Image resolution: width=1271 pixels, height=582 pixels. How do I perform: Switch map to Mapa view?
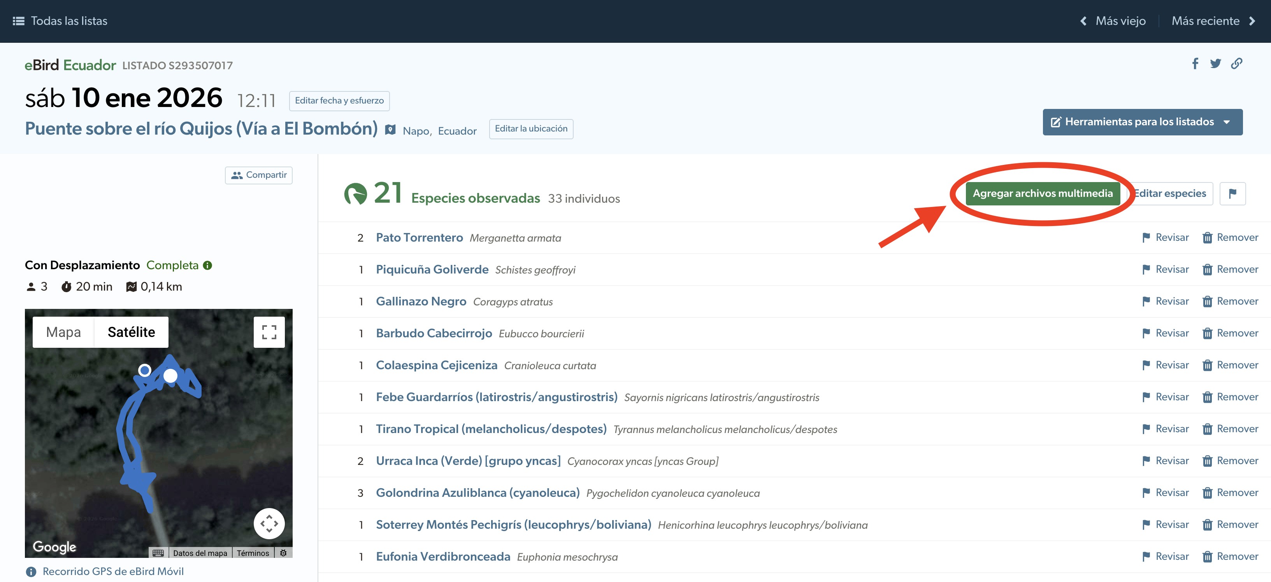pyautogui.click(x=63, y=332)
